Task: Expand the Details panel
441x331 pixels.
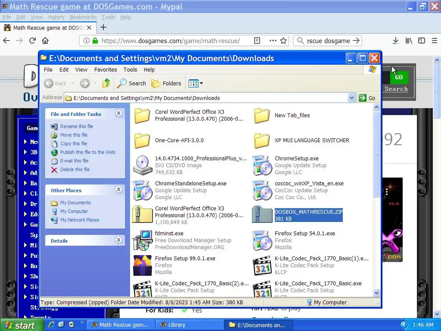Action: click(x=119, y=240)
